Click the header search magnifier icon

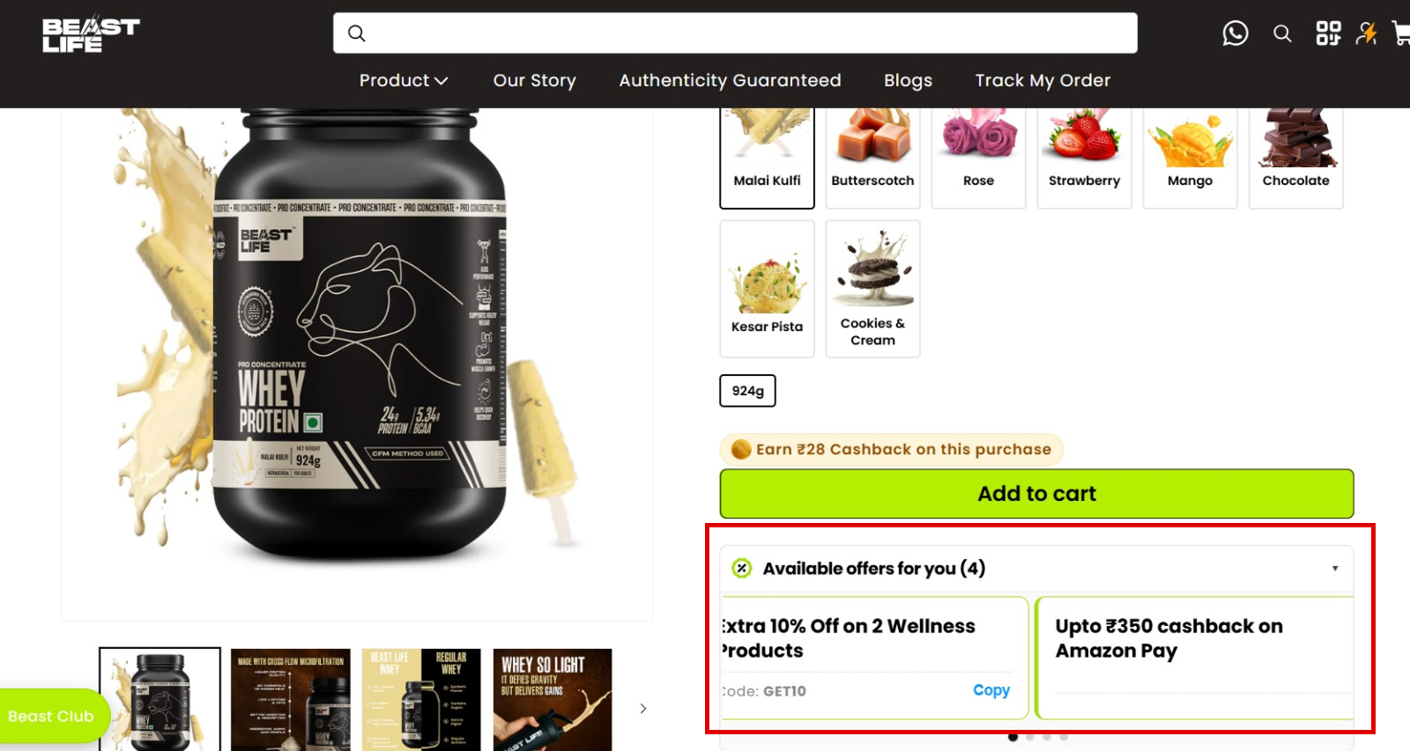coord(1282,33)
